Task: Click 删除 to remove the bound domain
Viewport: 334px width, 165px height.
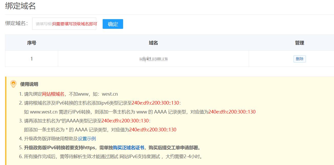Action: point(299,59)
